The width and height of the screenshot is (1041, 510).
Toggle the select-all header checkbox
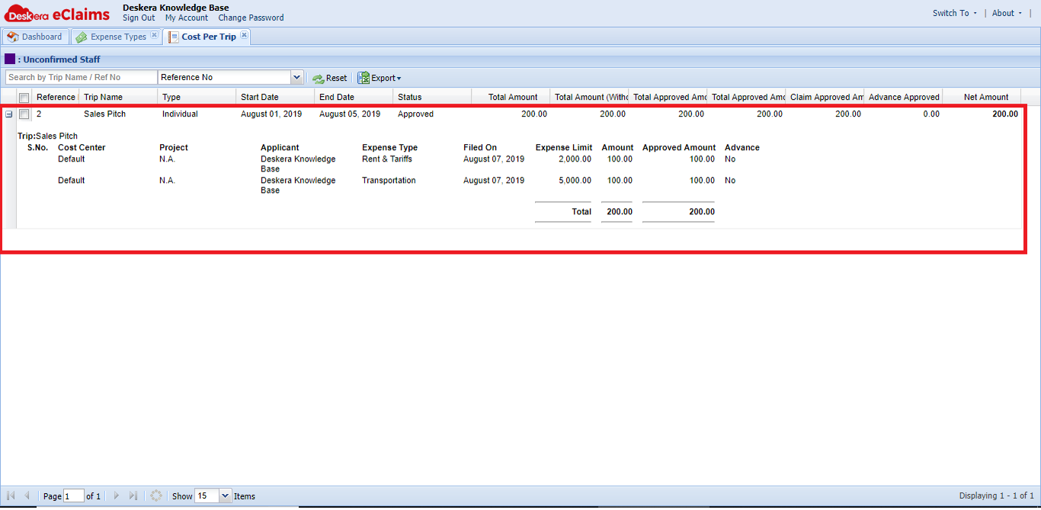[x=24, y=98]
